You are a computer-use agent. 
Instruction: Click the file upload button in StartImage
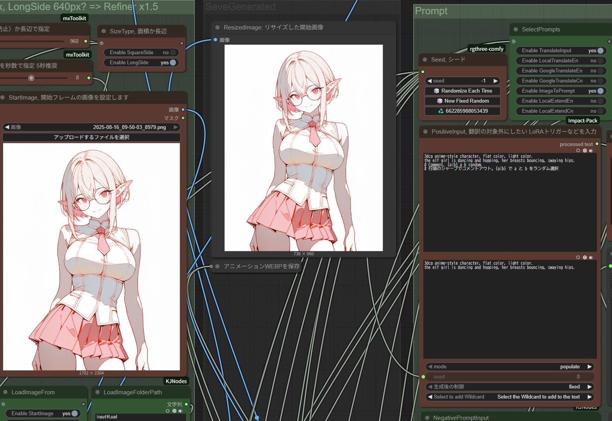91,137
